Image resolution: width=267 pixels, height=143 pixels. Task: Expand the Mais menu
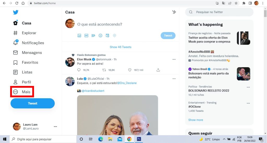point(22,92)
